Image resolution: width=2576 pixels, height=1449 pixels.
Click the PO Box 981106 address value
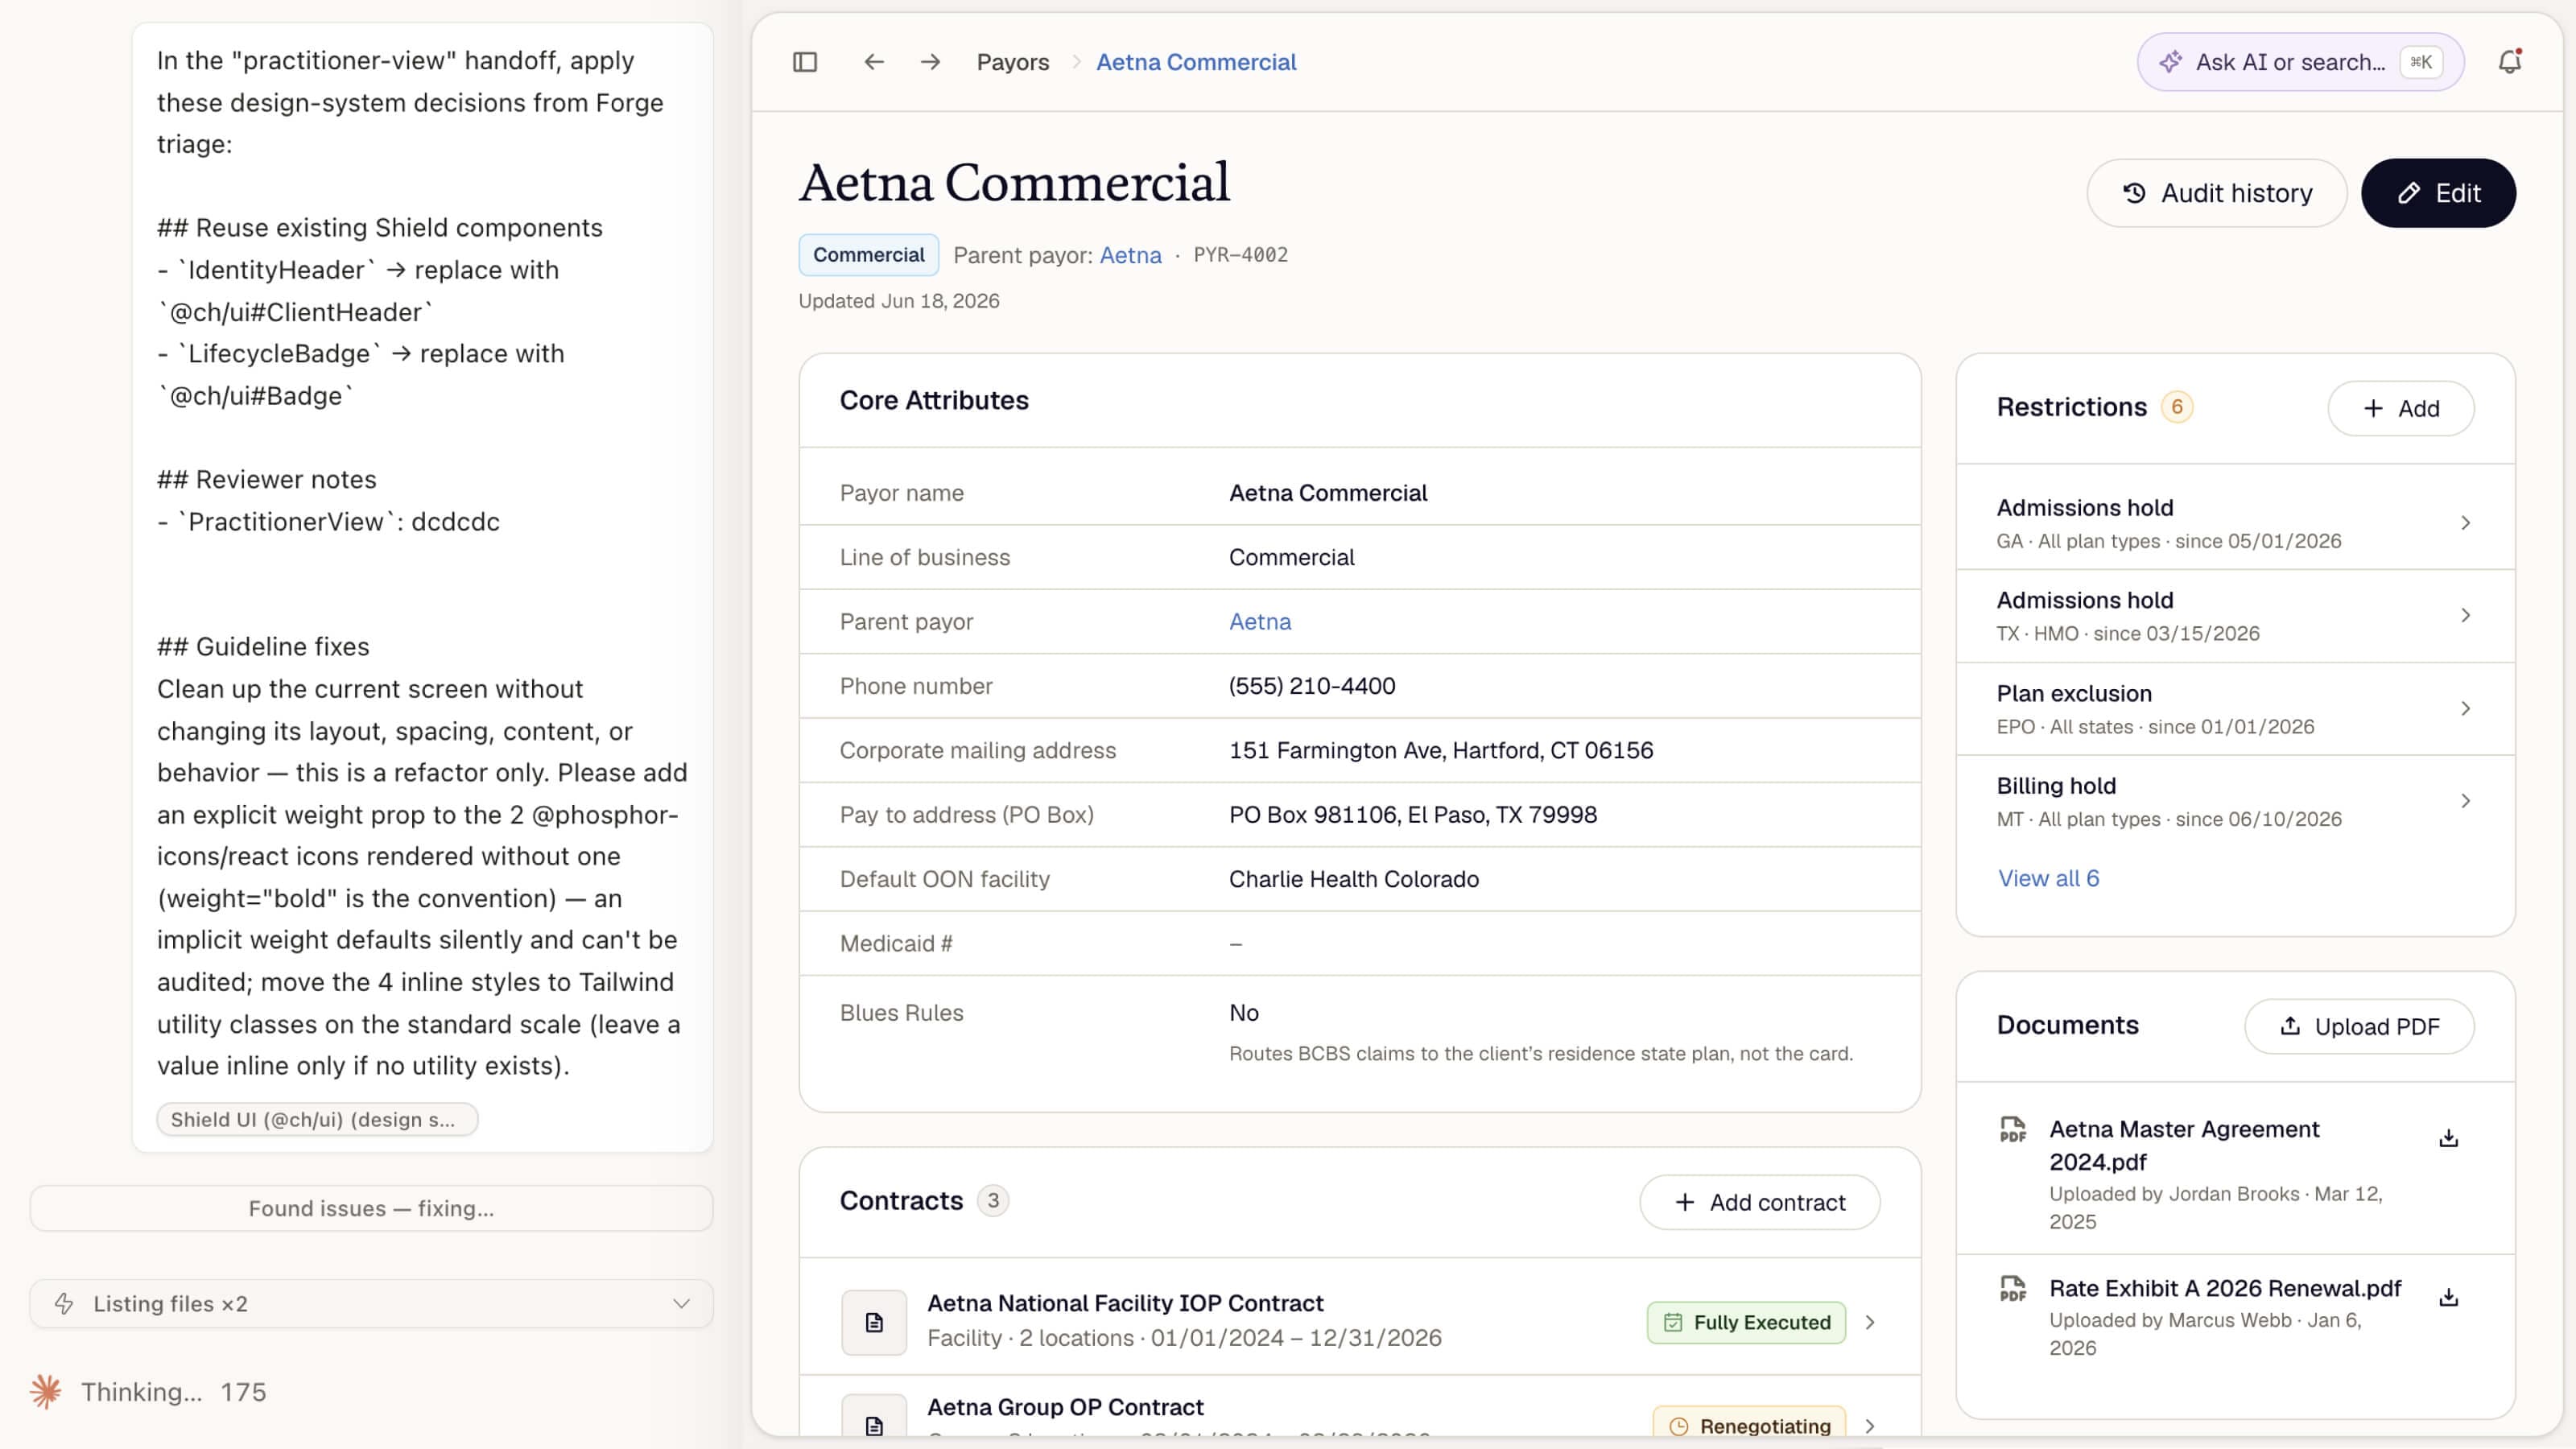click(x=1413, y=815)
